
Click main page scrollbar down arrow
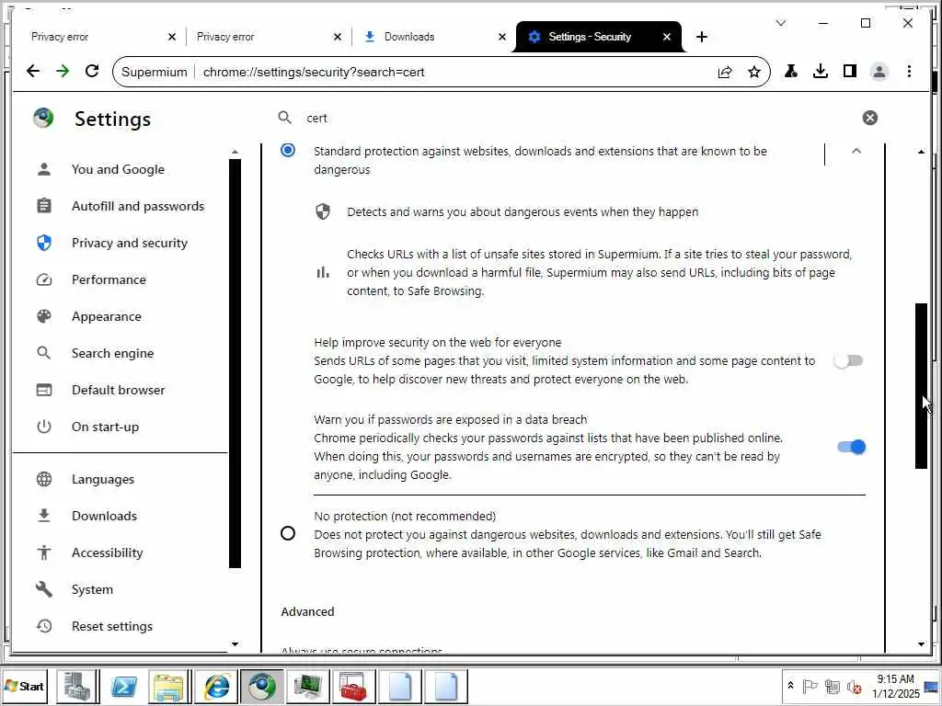coord(922,644)
